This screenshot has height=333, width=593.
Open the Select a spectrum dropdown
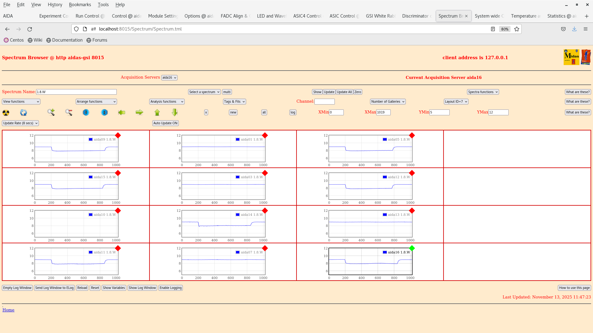coord(204,92)
